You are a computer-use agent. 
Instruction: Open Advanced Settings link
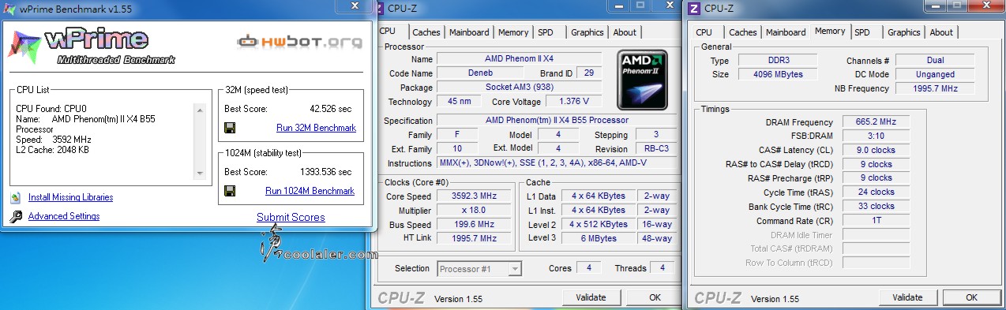click(x=64, y=216)
